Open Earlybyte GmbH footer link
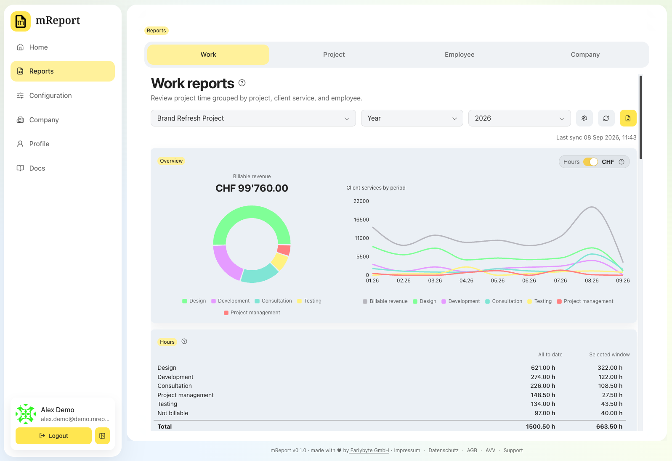 pos(369,450)
